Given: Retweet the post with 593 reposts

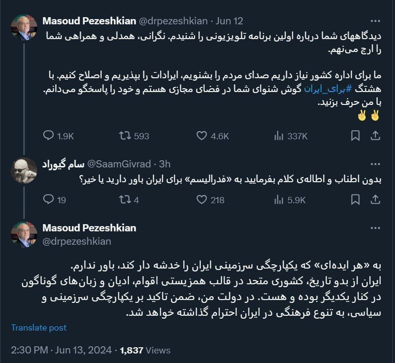Looking at the screenshot, I should (x=125, y=136).
